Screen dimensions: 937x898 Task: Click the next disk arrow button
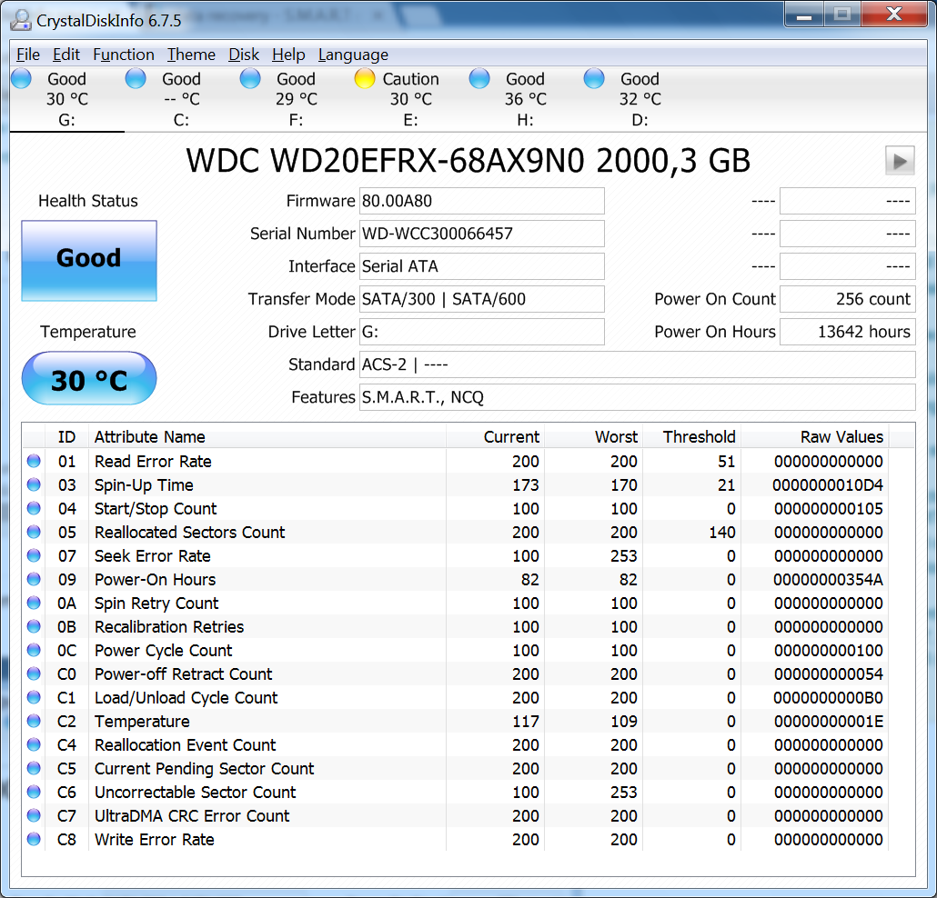click(900, 161)
